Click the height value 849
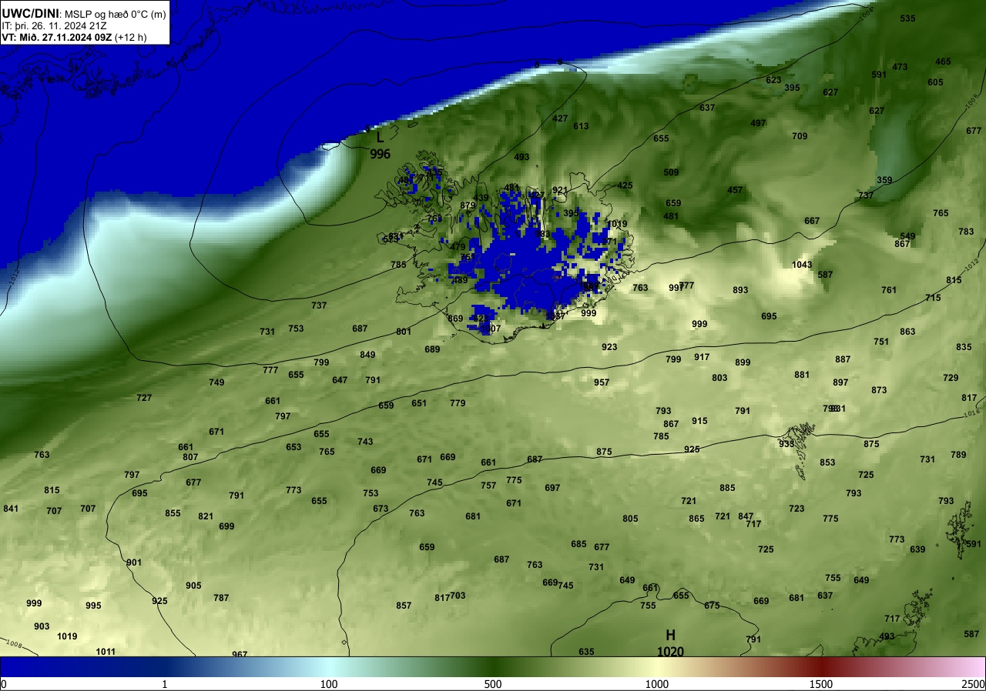Viewport: 986px width, 691px height. pos(368,356)
